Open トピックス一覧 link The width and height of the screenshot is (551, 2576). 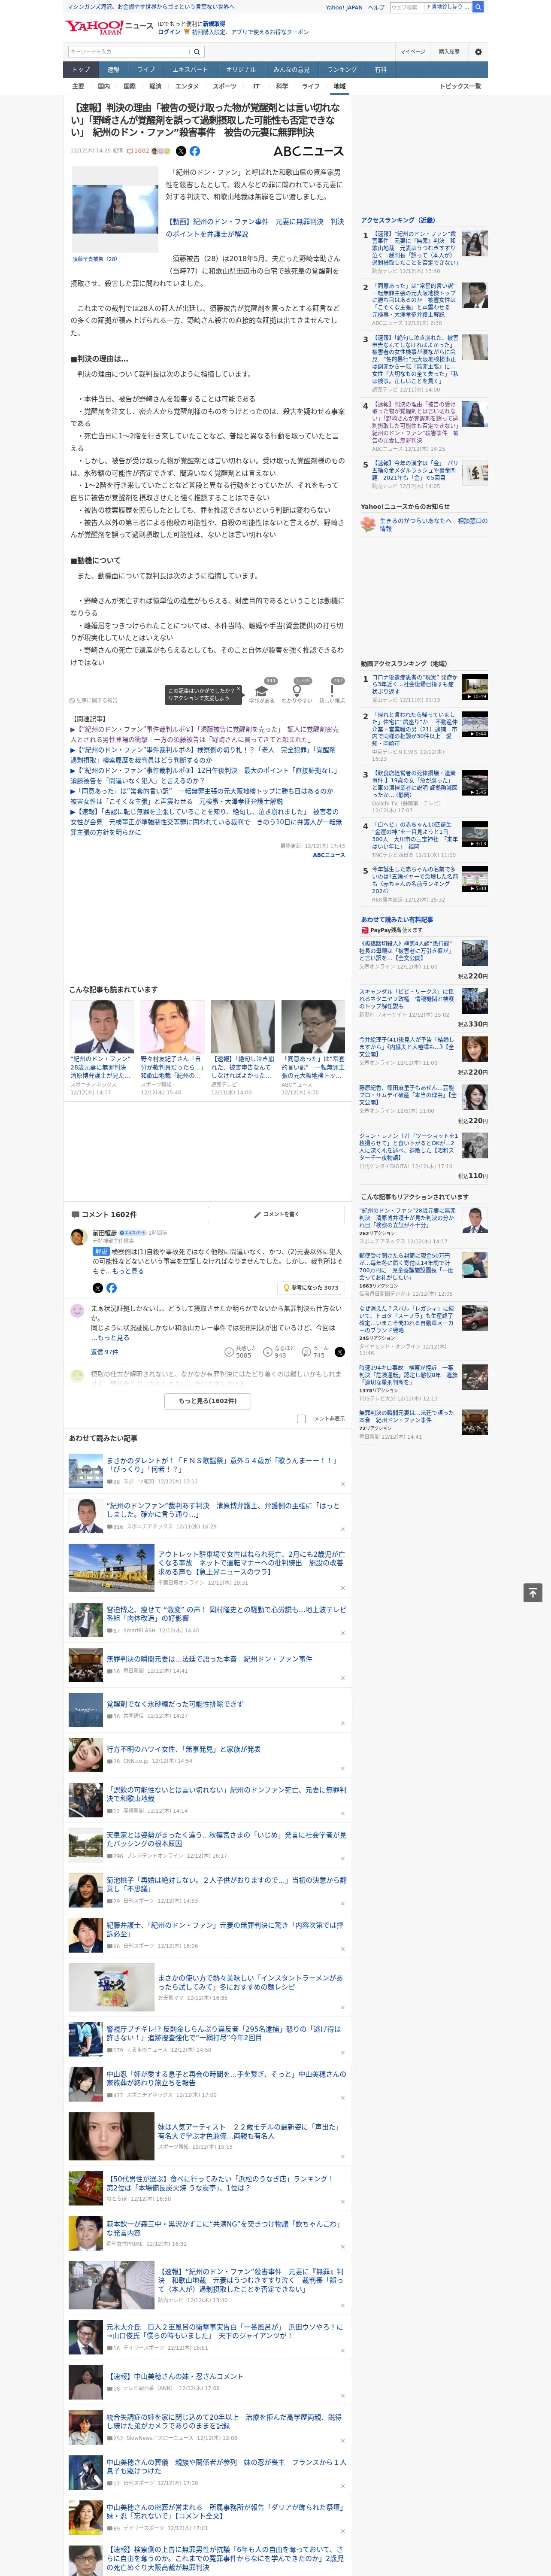[x=460, y=86]
